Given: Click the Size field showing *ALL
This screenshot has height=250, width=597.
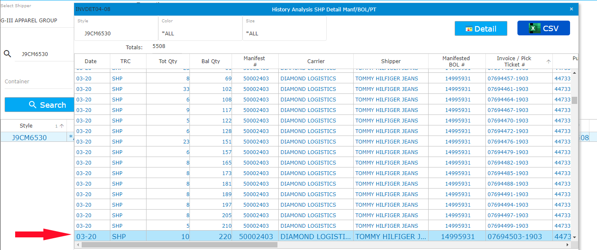Looking at the screenshot, I should tap(285, 29).
